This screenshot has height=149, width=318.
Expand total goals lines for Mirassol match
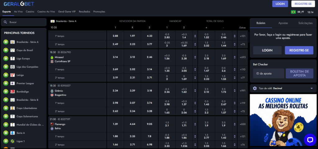(235, 57)
